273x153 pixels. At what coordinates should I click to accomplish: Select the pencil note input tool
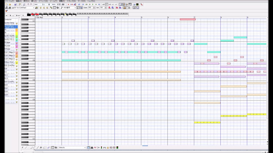[x=51, y=8]
